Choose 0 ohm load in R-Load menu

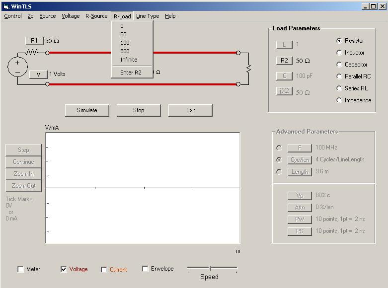pyautogui.click(x=132, y=26)
